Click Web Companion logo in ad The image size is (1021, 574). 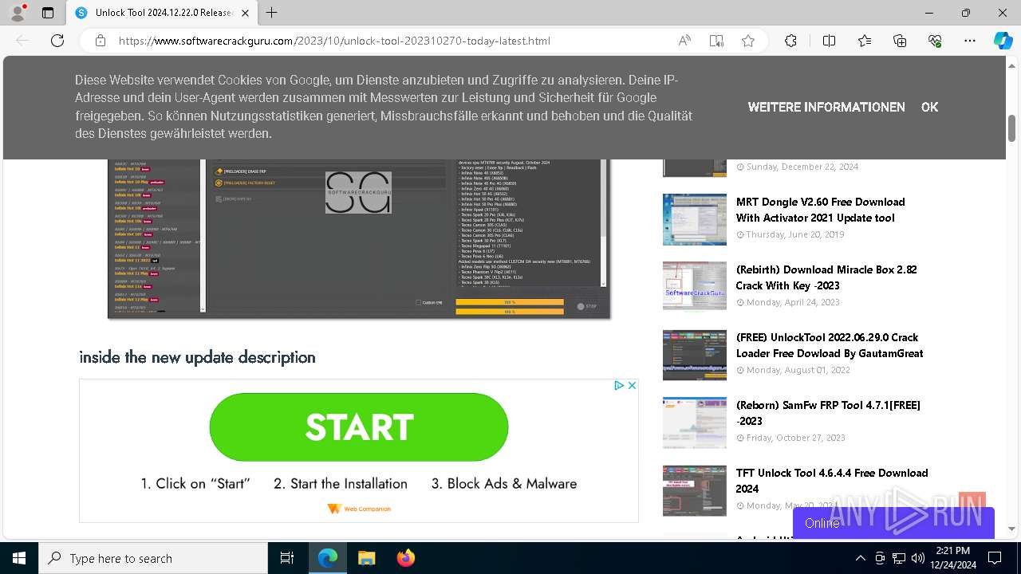point(359,509)
